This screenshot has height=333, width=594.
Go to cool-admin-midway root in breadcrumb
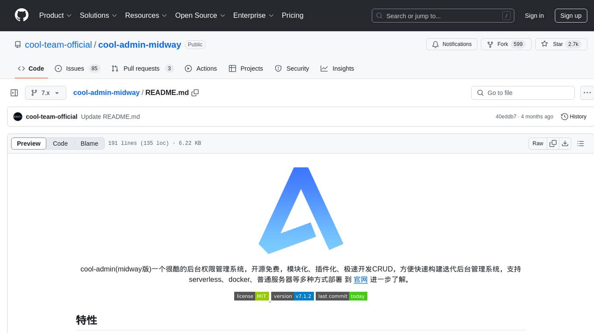tap(106, 92)
